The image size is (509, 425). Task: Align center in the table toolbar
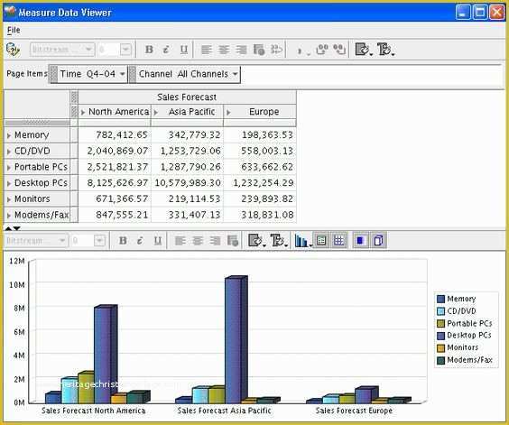[224, 50]
